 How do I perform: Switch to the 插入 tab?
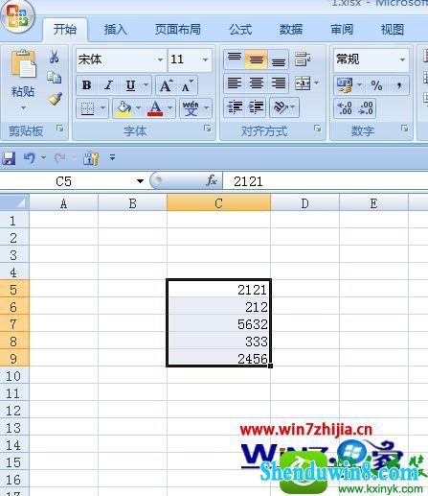(x=116, y=30)
